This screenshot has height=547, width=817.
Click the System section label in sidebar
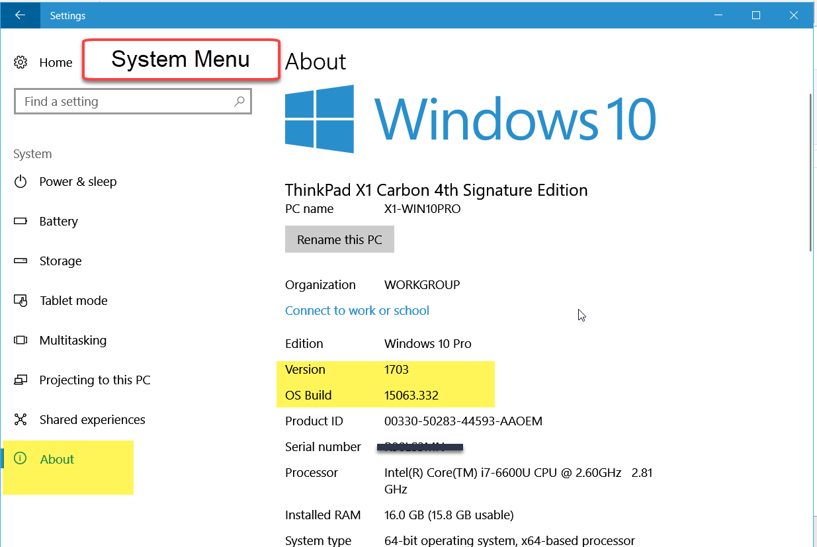(x=32, y=154)
